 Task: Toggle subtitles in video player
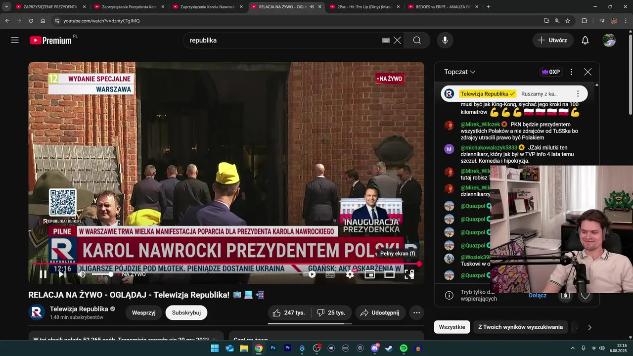(x=330, y=274)
